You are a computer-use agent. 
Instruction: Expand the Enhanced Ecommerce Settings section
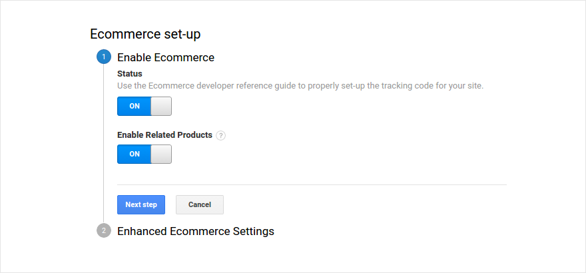click(196, 231)
